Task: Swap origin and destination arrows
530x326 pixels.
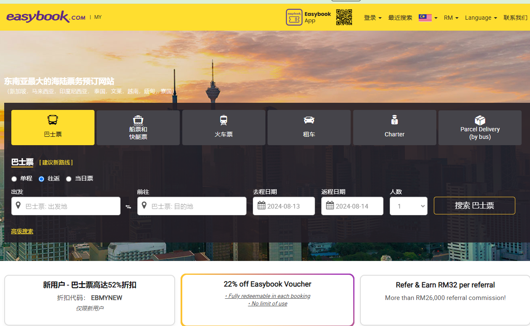Action: point(129,207)
